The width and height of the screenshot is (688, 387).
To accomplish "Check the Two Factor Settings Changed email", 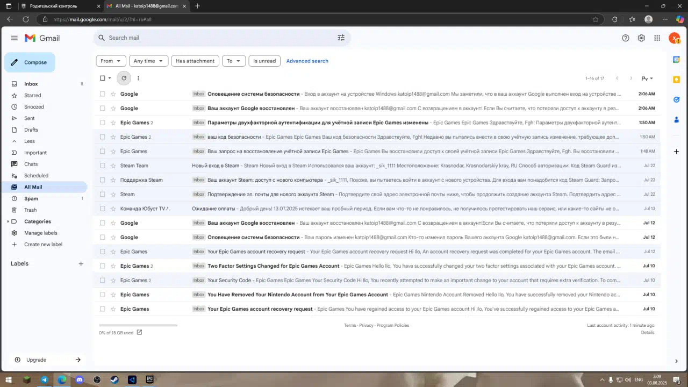I will 103,266.
